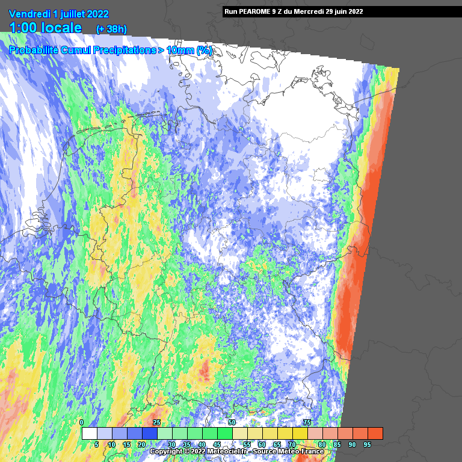Click the bright green 45–50% legend swatch
Viewport: 462px width, 462px height.
224,433
